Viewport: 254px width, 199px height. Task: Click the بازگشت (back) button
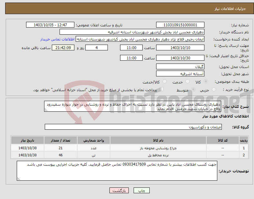[x=119, y=190]
